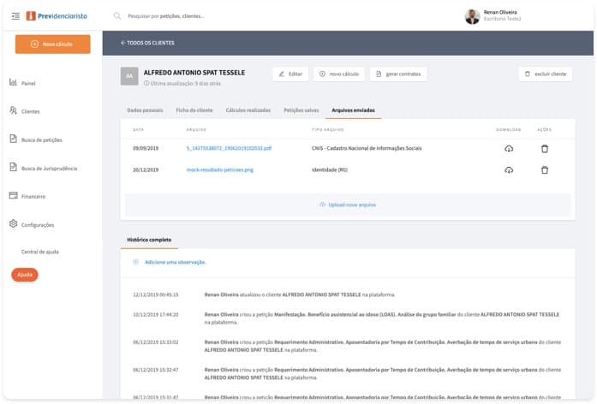Viewport: 597px width, 404px height.
Task: Start a new calculation with the orange button
Action: point(53,45)
